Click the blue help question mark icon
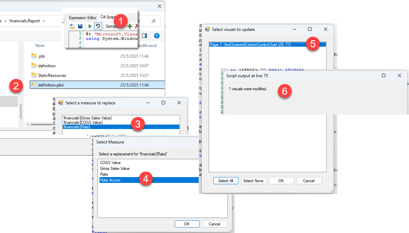Image resolution: width=409 pixels, height=233 pixels. click(x=157, y=36)
